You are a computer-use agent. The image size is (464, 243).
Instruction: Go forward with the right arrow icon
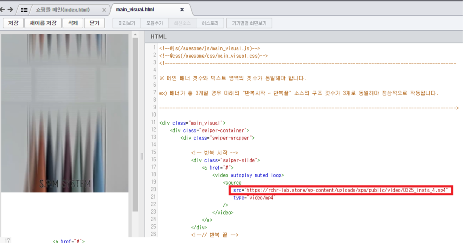point(10,10)
